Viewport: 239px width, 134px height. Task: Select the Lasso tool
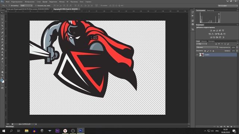click(x=2, y=19)
